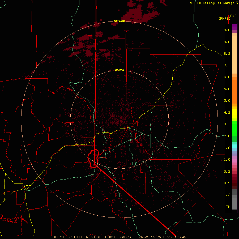Click the 1.8 scale value
239x239 pixels.
[x=227, y=148]
